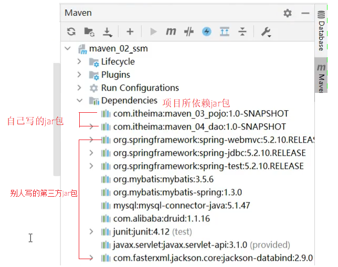Screen dimensions: 338x267
Task: Open Maven Settings wrench icon
Action: [266, 32]
